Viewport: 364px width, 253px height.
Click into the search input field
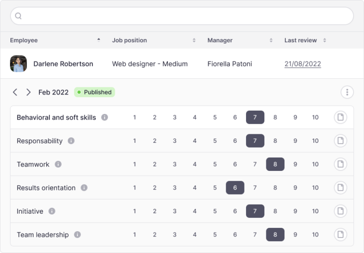coord(185,16)
